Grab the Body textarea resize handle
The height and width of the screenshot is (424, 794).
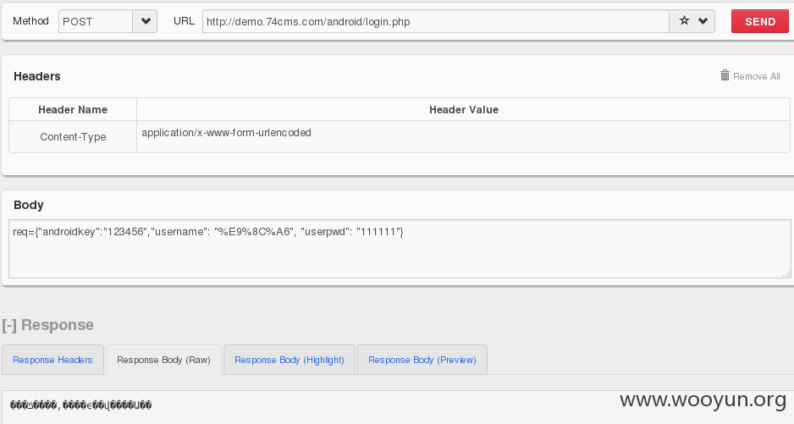786,273
